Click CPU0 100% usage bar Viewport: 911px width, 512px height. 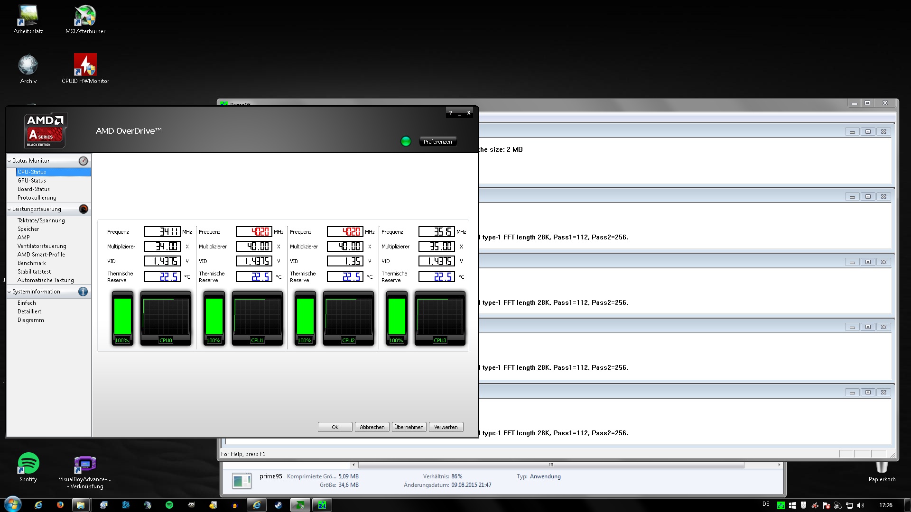coord(122,317)
